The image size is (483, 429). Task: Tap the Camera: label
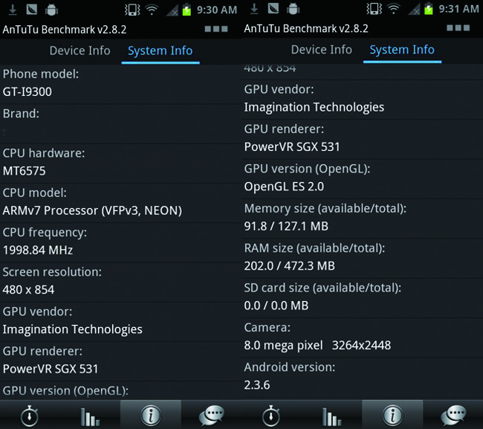(267, 328)
